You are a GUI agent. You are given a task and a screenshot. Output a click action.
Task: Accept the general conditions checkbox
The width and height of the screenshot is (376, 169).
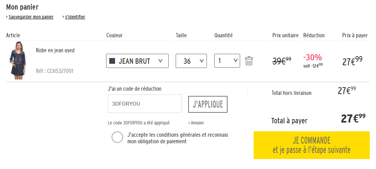117,137
